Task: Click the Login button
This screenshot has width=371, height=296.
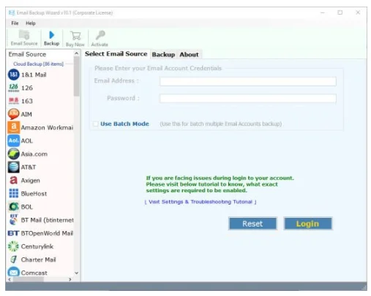Action: point(308,224)
